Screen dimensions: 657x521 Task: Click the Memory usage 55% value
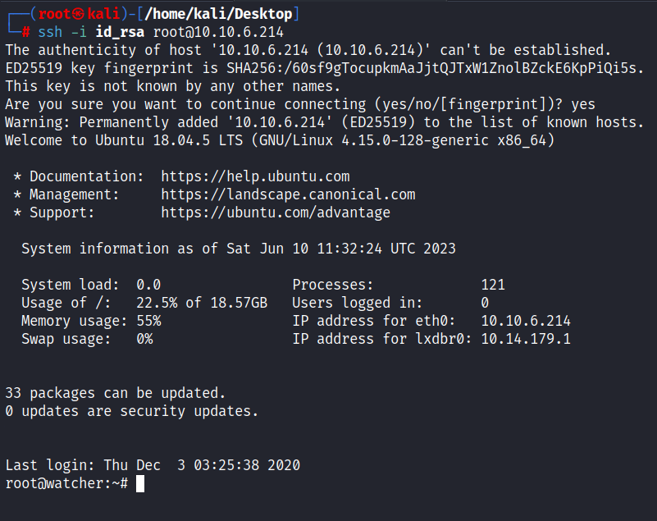pyautogui.click(x=148, y=321)
